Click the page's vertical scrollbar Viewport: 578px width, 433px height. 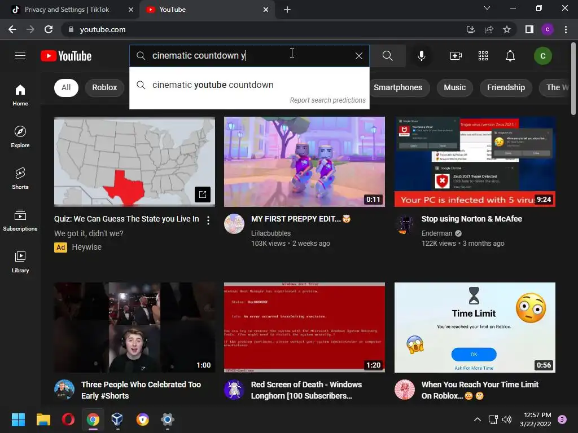click(573, 78)
